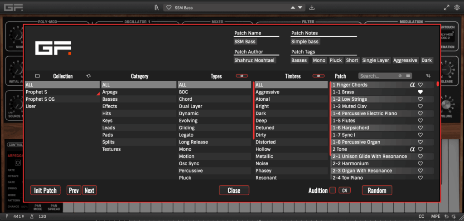Click the GF logo in the top bar
464x221 pixels.
(x=13, y=7)
